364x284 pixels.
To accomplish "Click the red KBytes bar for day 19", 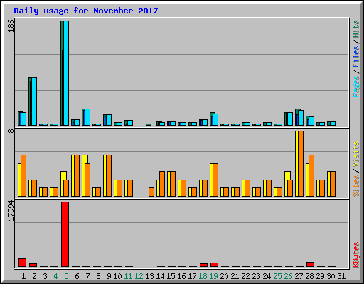I will click(x=214, y=265).
